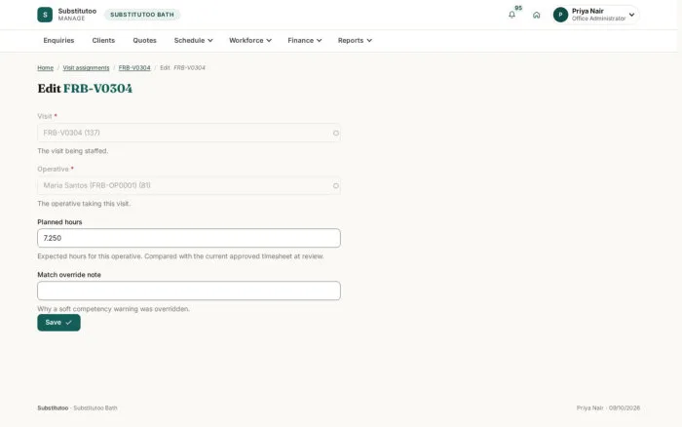Go to home via house icon

point(536,15)
